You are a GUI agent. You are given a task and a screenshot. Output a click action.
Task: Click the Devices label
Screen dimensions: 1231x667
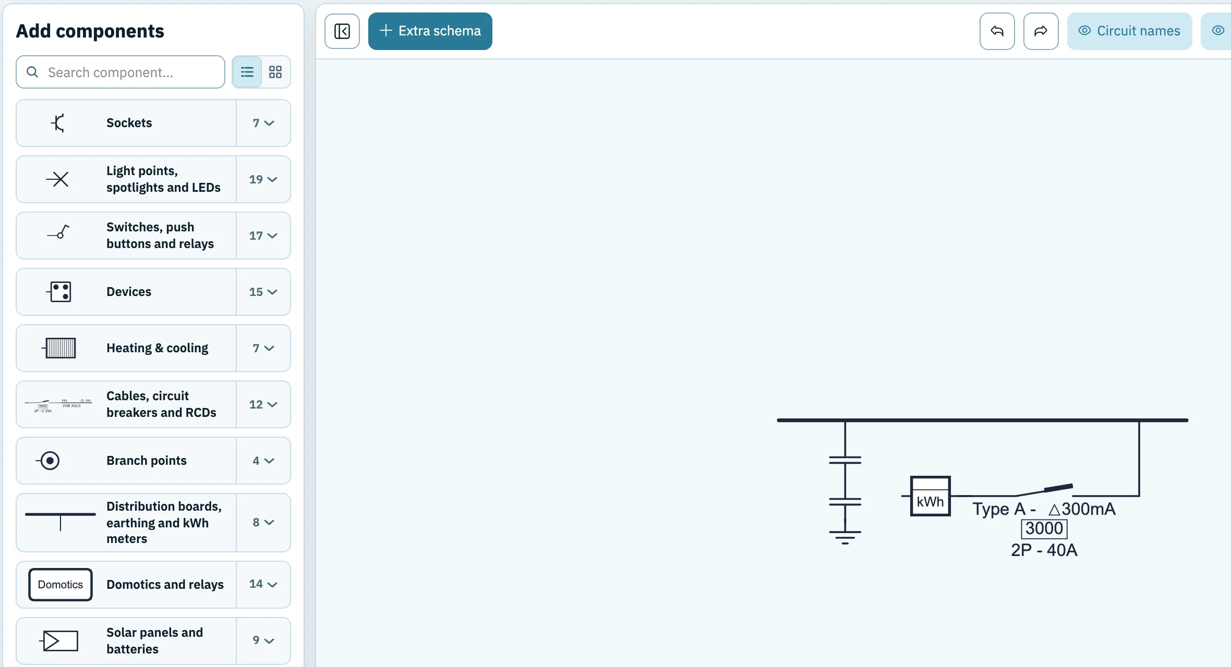click(x=129, y=292)
